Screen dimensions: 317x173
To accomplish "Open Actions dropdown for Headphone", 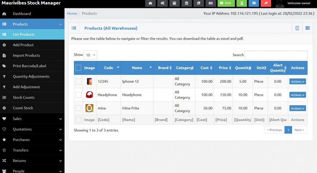I will [x=298, y=95].
